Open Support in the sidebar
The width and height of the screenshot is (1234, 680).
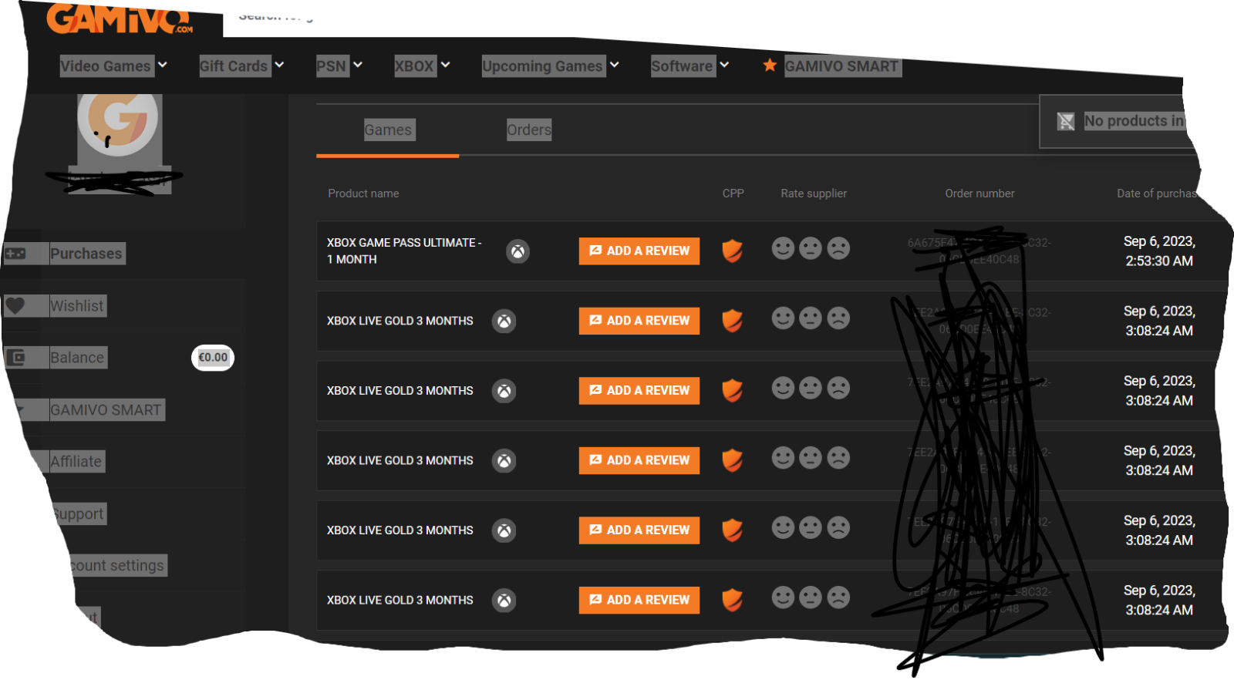[x=78, y=513]
